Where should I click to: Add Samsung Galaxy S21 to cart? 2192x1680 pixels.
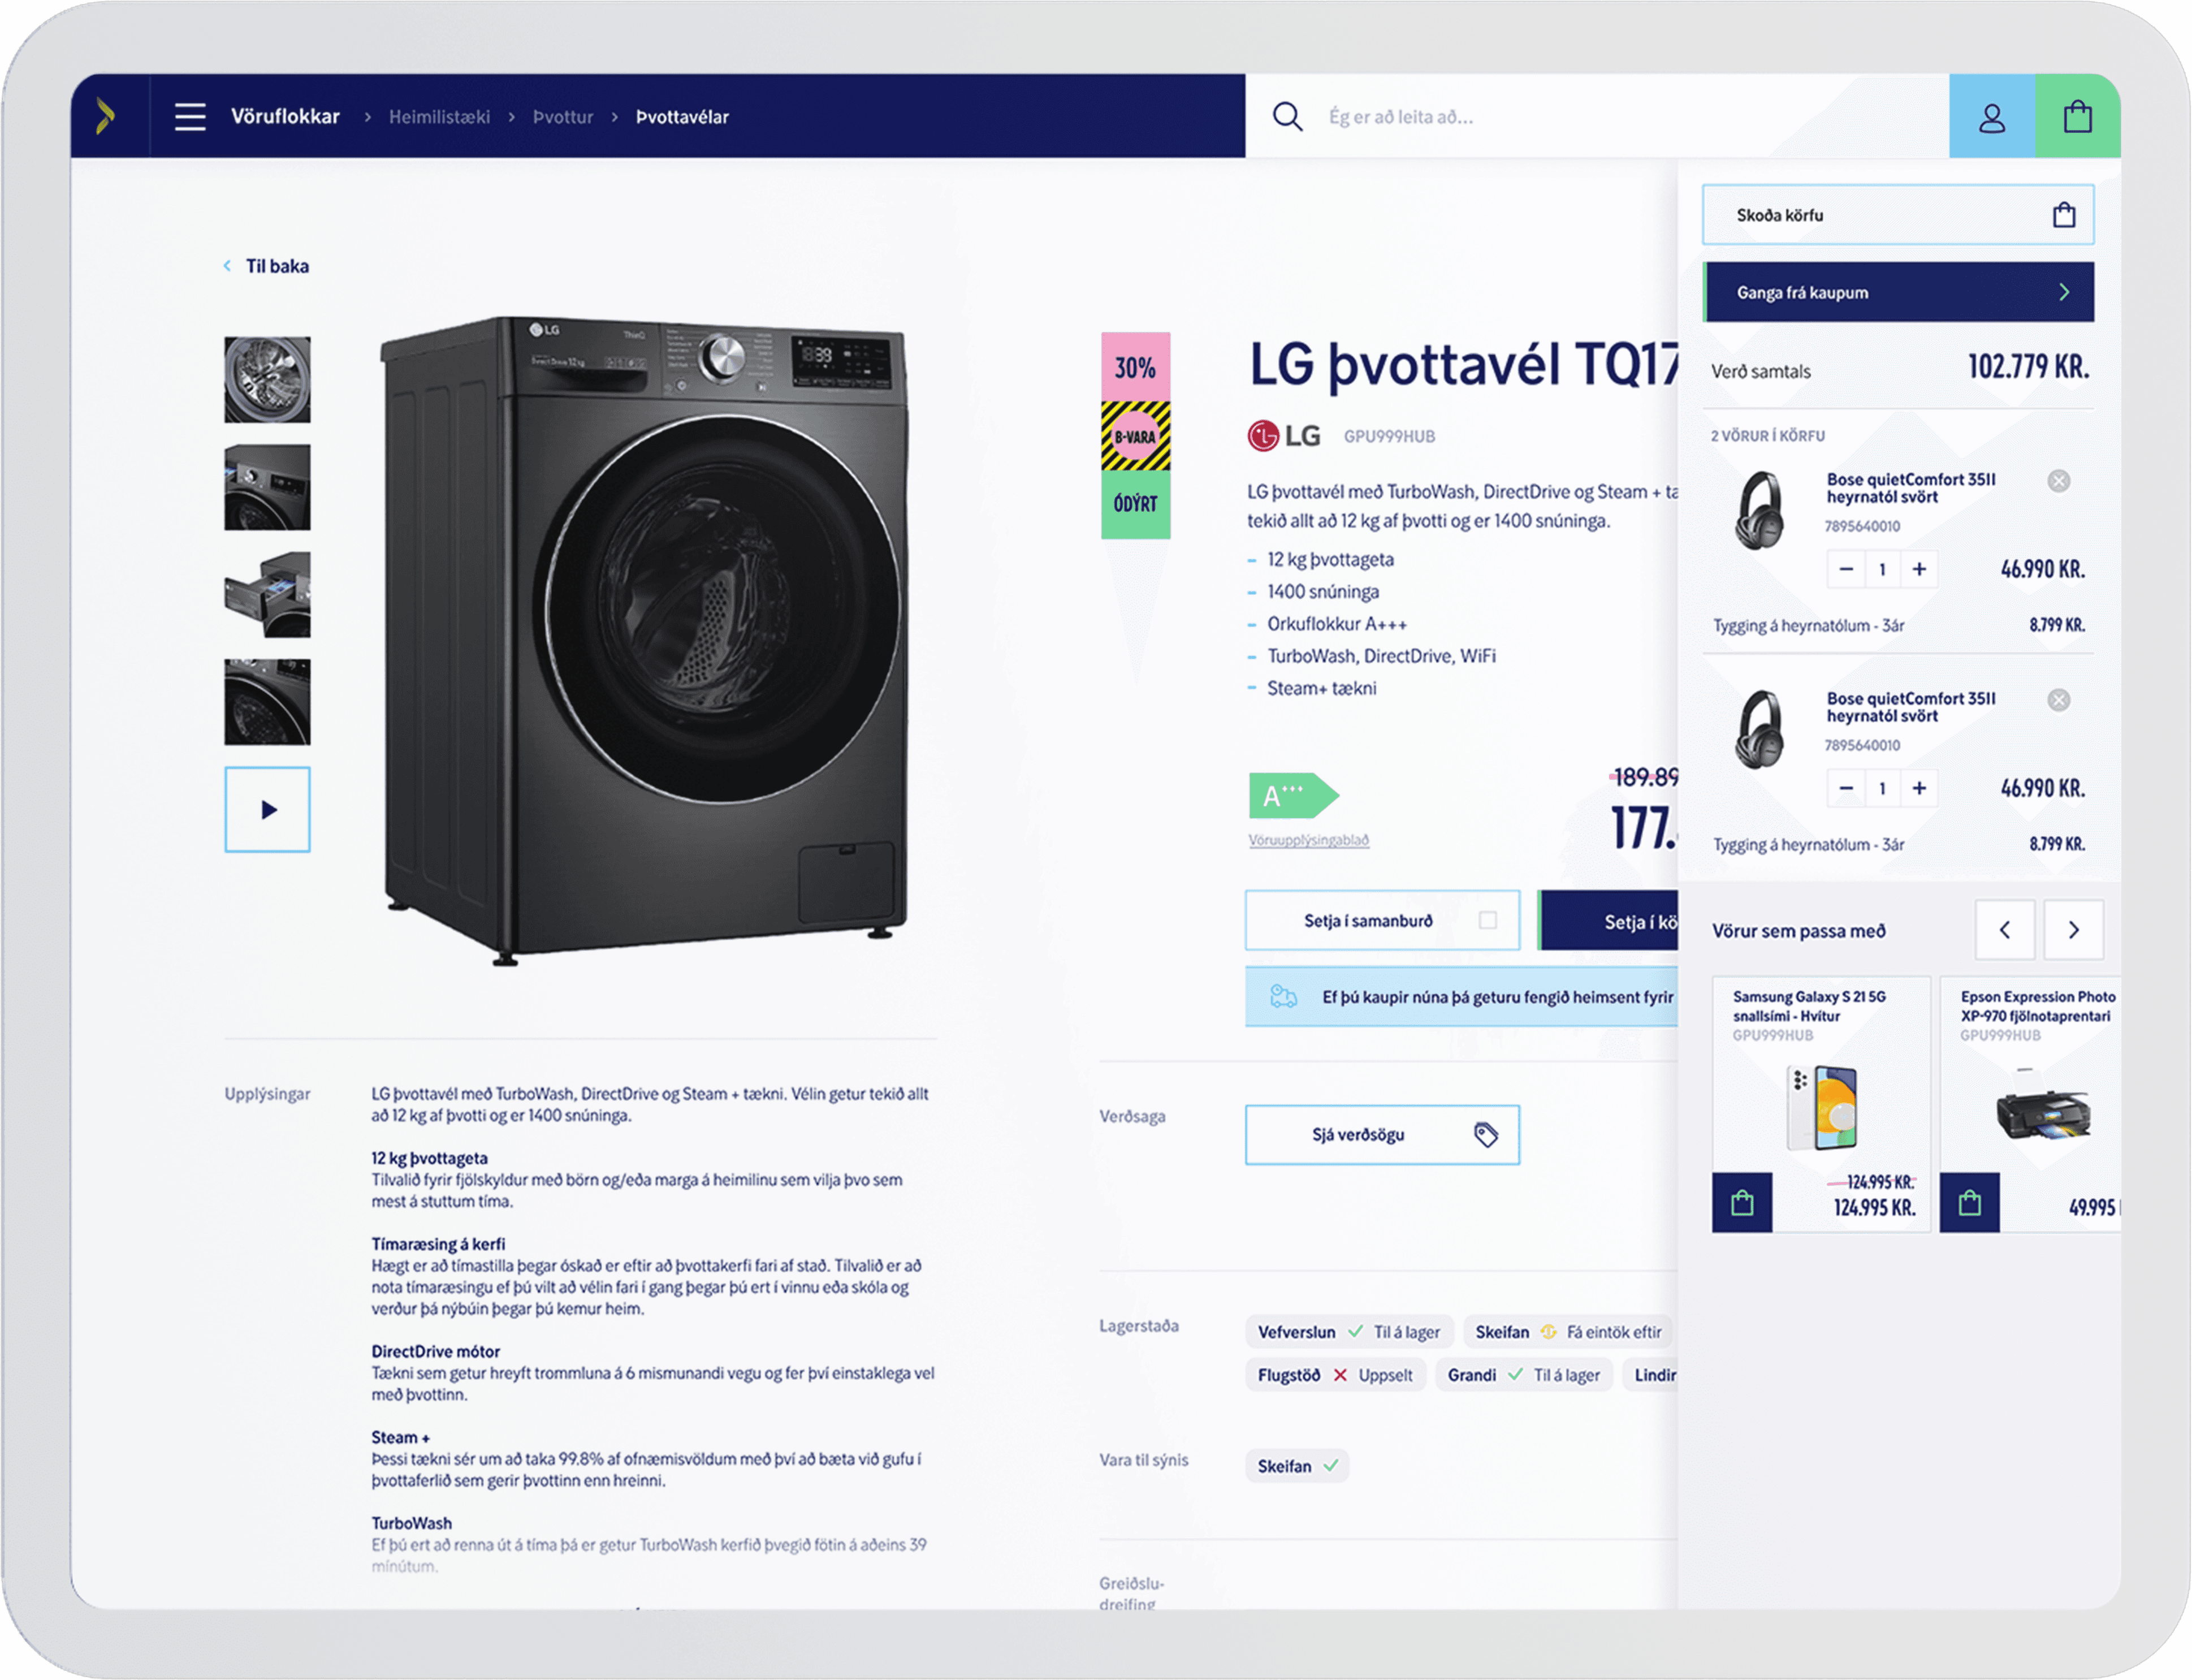click(x=1741, y=1202)
